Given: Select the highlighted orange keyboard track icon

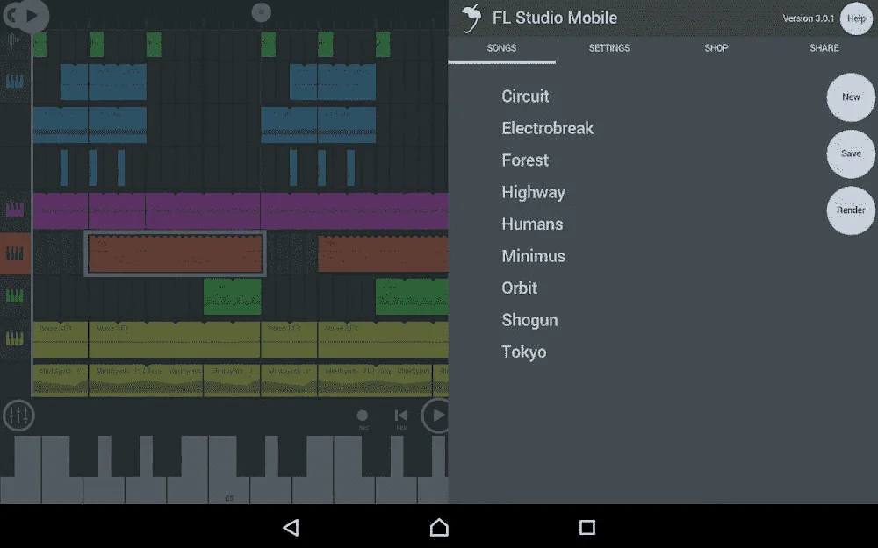Looking at the screenshot, I should [x=15, y=253].
